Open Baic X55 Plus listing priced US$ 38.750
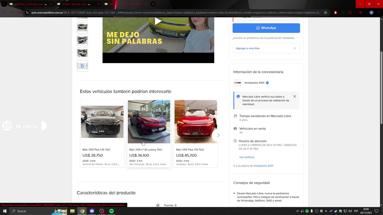 pos(102,133)
